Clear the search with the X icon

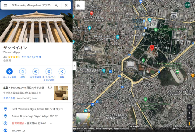66,5
